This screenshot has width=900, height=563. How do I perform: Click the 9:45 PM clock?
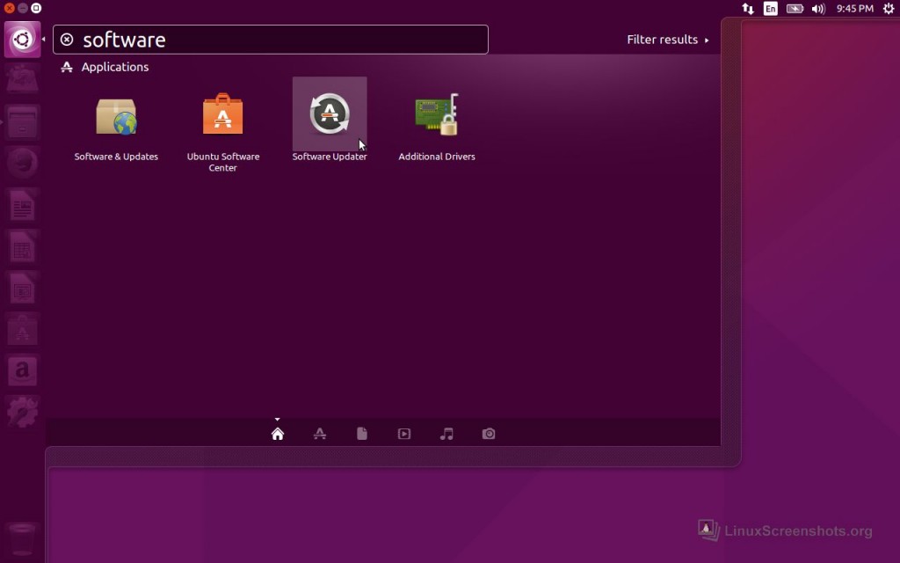click(854, 9)
